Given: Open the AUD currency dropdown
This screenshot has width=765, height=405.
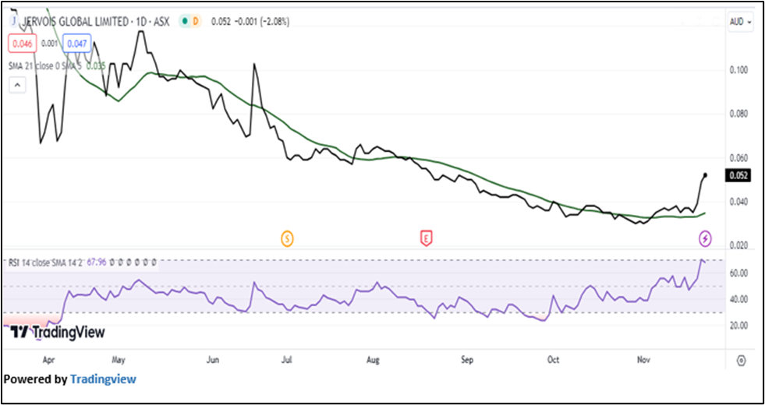Looking at the screenshot, I should (x=740, y=22).
